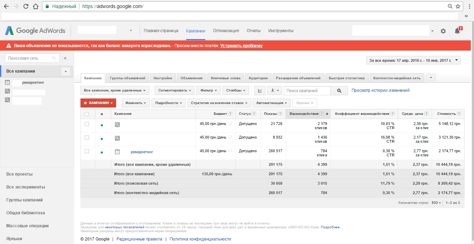
Task: Open the Фильтр dropdown
Action: [x=208, y=91]
